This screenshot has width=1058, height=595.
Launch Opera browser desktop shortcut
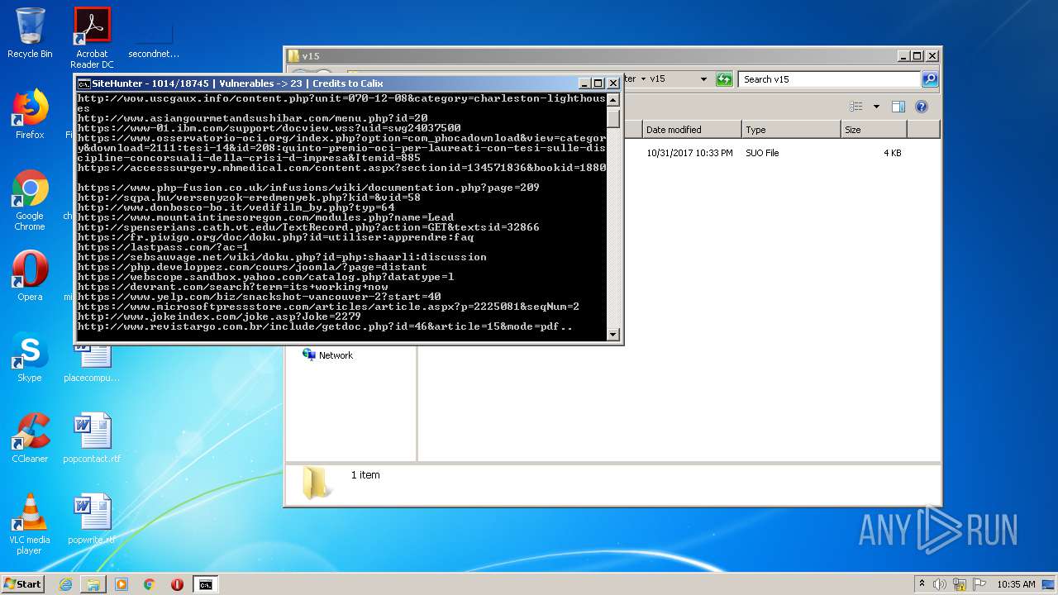tap(30, 276)
